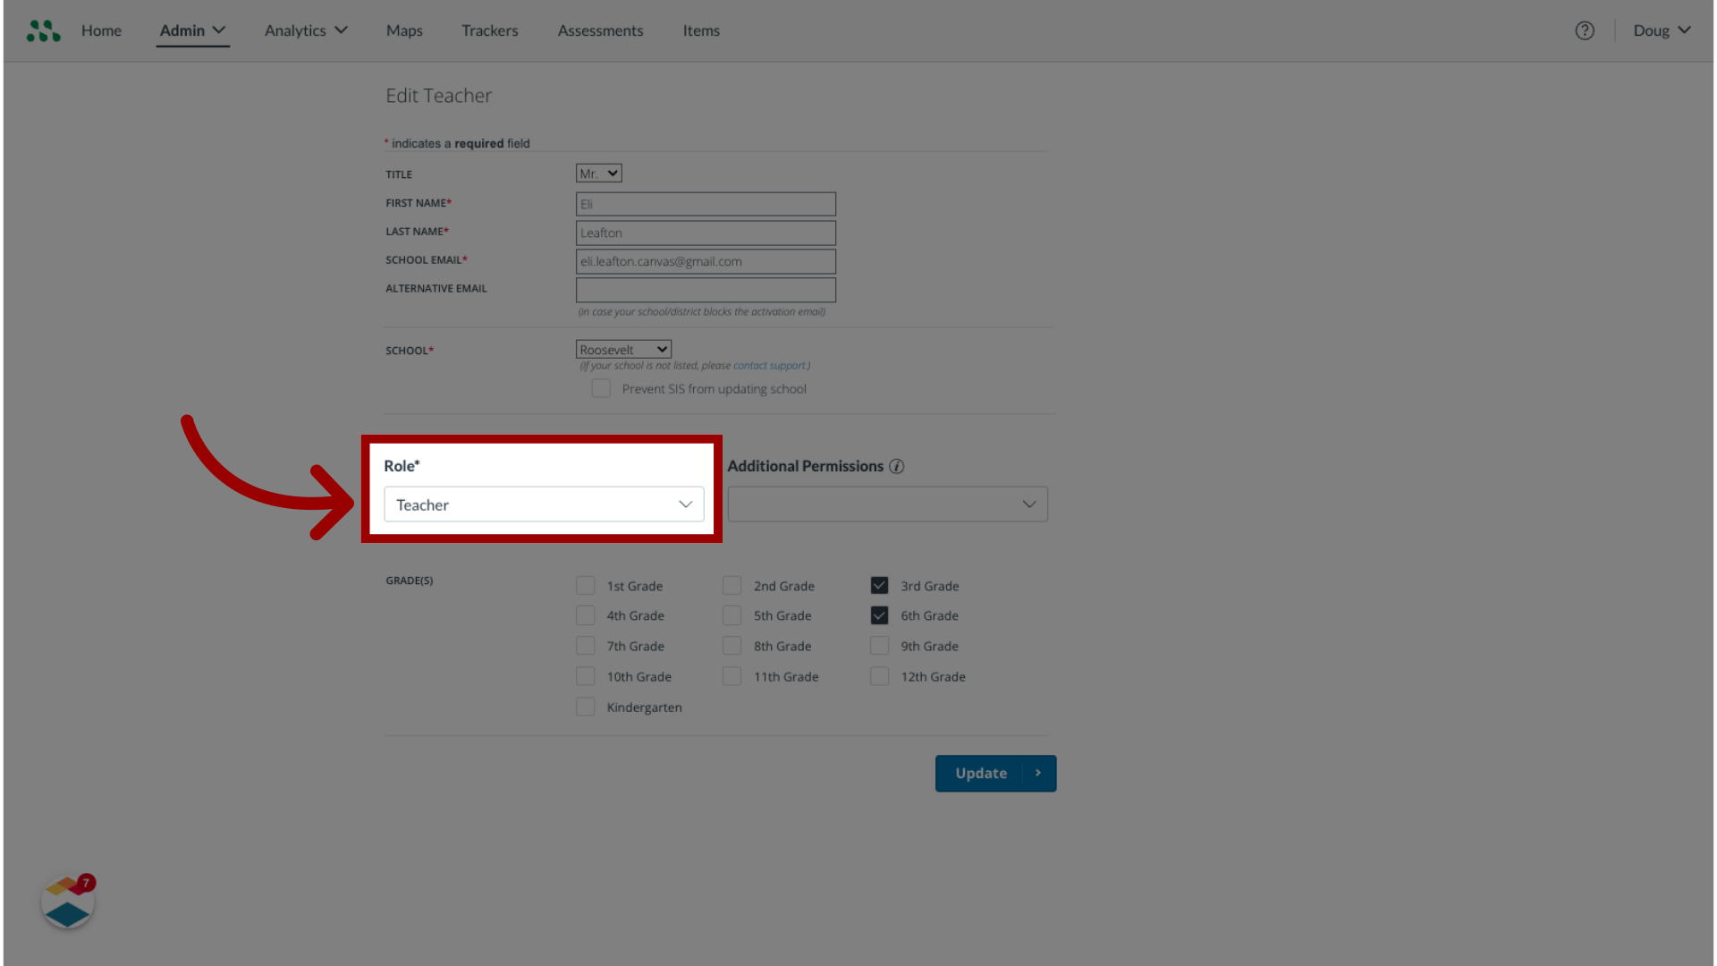Open the Assessments page
This screenshot has height=966, width=1717.
point(600,30)
